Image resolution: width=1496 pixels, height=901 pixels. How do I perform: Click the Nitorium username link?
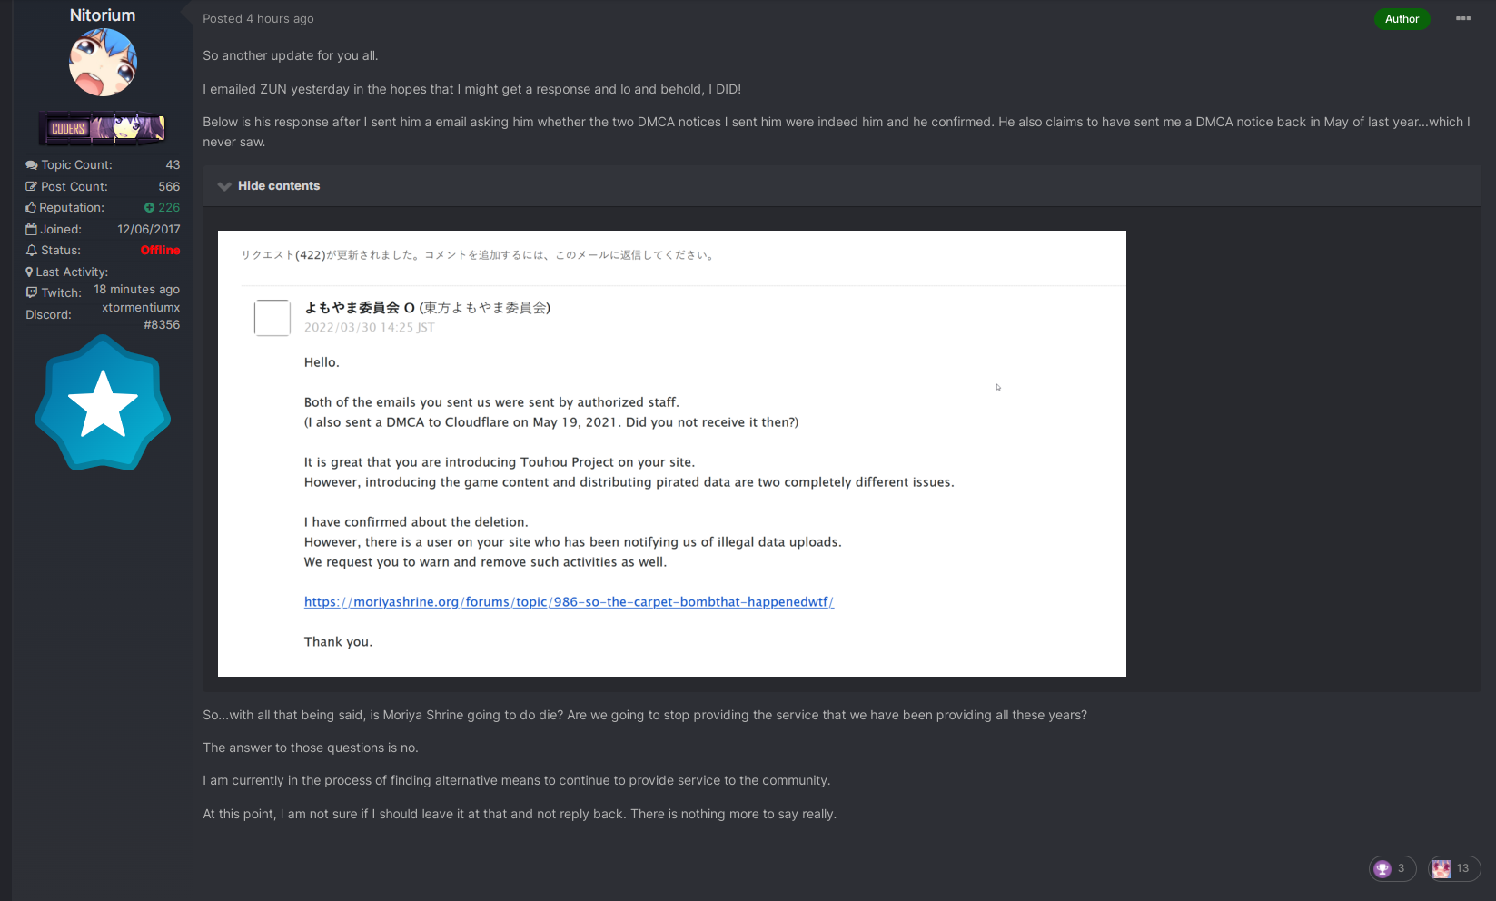pyautogui.click(x=103, y=15)
